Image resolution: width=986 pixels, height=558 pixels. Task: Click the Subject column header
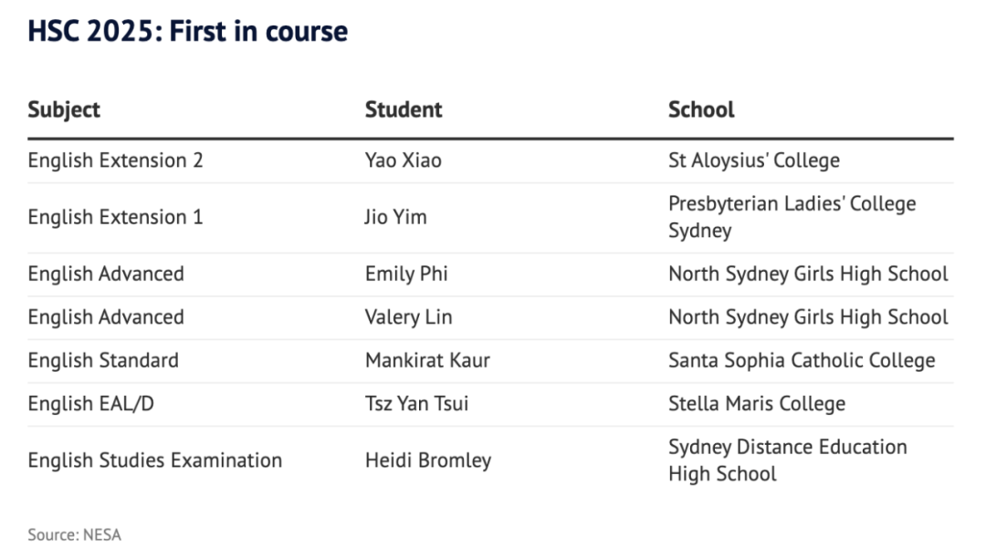tap(64, 109)
